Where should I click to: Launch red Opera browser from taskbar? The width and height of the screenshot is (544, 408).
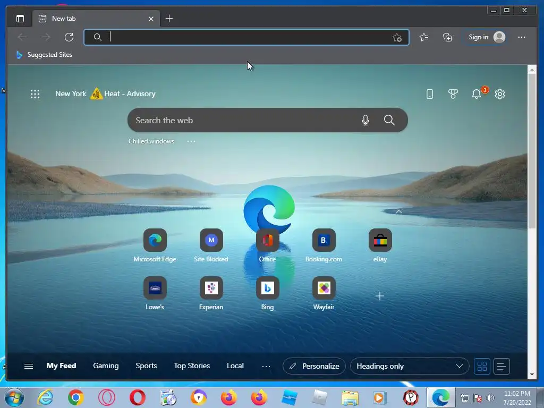tap(138, 397)
